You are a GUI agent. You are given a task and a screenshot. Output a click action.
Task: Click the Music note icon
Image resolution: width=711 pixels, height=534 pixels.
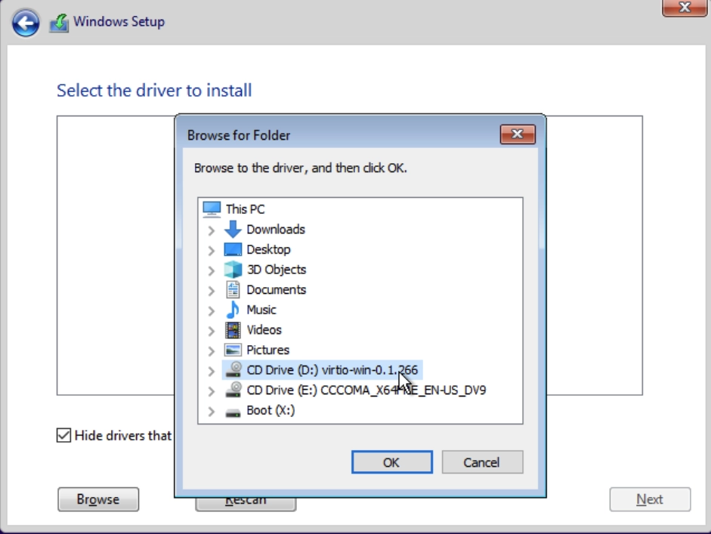pos(233,310)
